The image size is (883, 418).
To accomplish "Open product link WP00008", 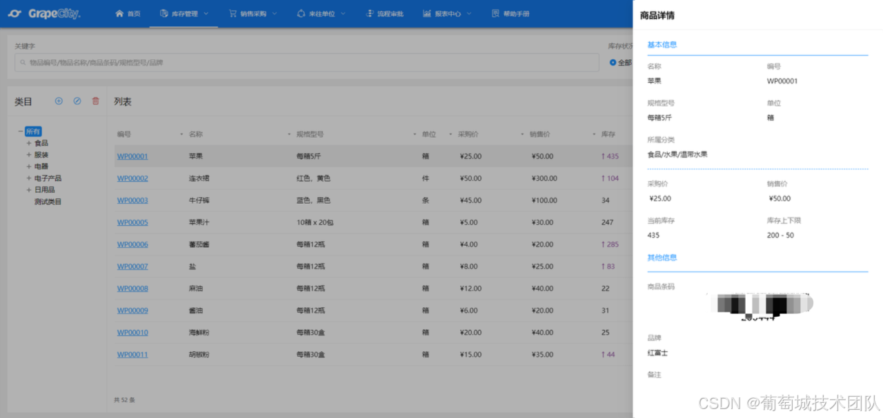I will point(132,289).
